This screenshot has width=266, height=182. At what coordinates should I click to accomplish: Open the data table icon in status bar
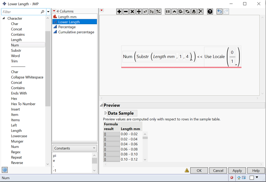point(244,177)
